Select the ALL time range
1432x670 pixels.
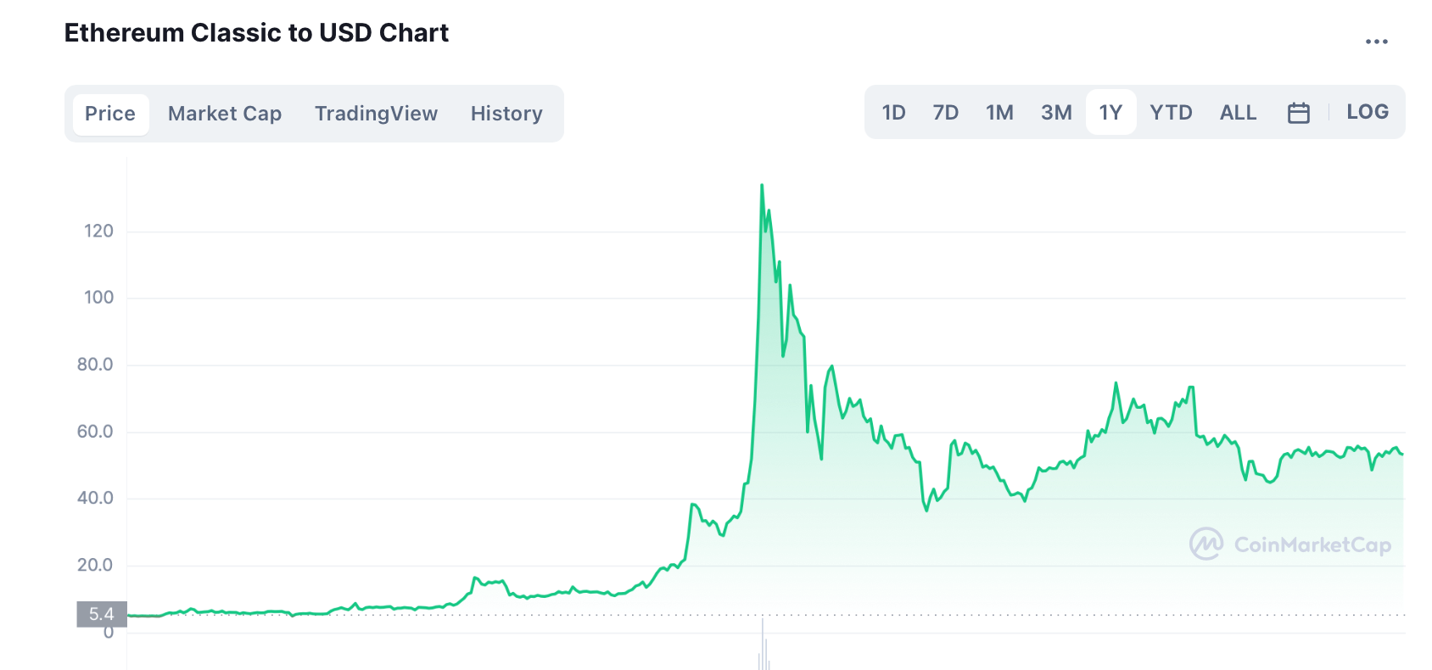click(x=1238, y=113)
